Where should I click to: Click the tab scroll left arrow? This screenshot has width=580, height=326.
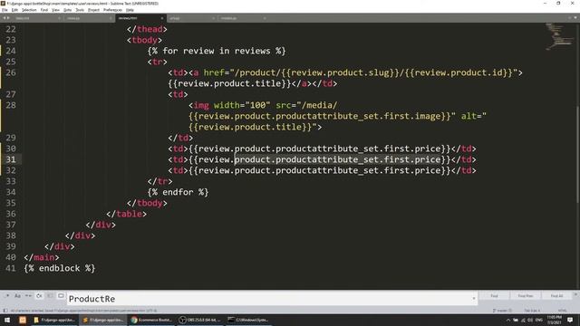tap(5, 18)
